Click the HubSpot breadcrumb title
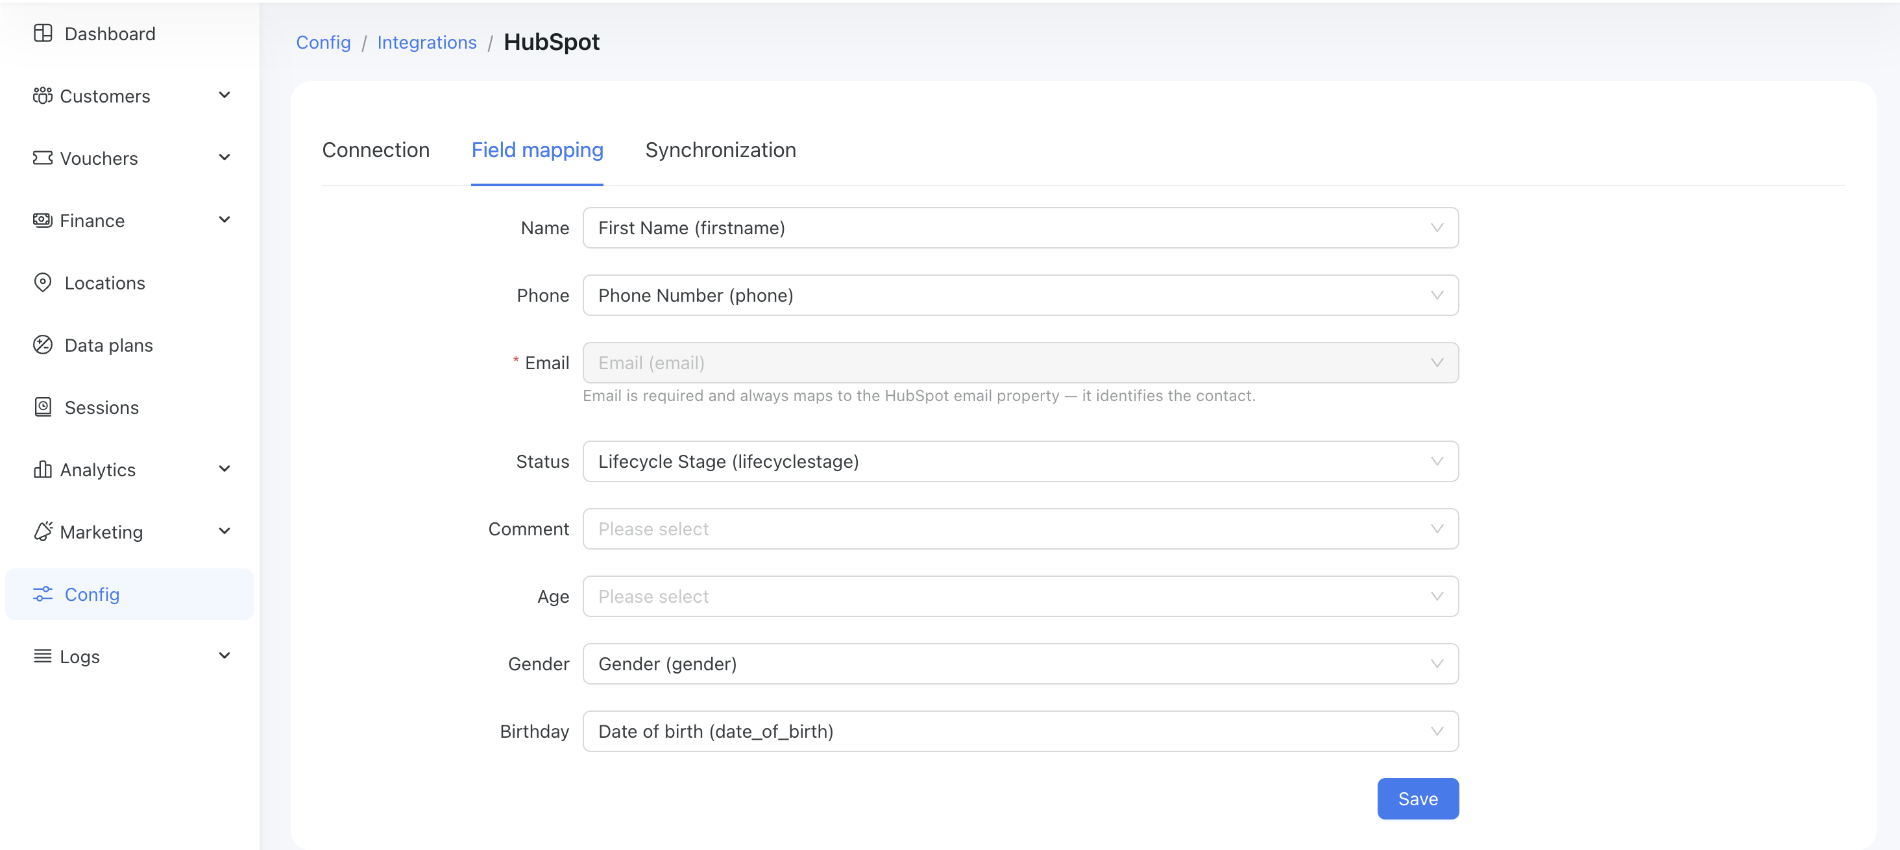This screenshot has width=1900, height=850. pyautogui.click(x=552, y=42)
